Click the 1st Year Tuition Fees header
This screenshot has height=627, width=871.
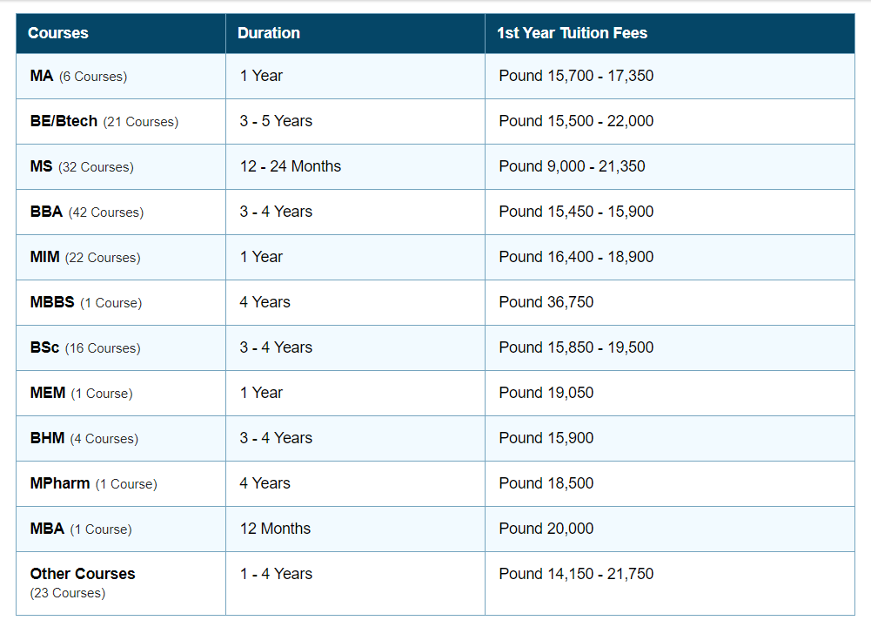coord(572,33)
